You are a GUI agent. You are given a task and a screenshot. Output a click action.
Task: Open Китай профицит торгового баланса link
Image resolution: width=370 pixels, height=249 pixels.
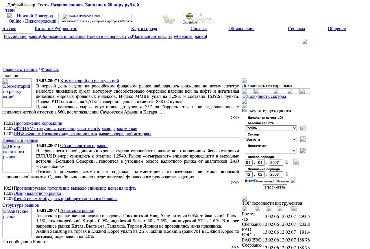(66, 199)
